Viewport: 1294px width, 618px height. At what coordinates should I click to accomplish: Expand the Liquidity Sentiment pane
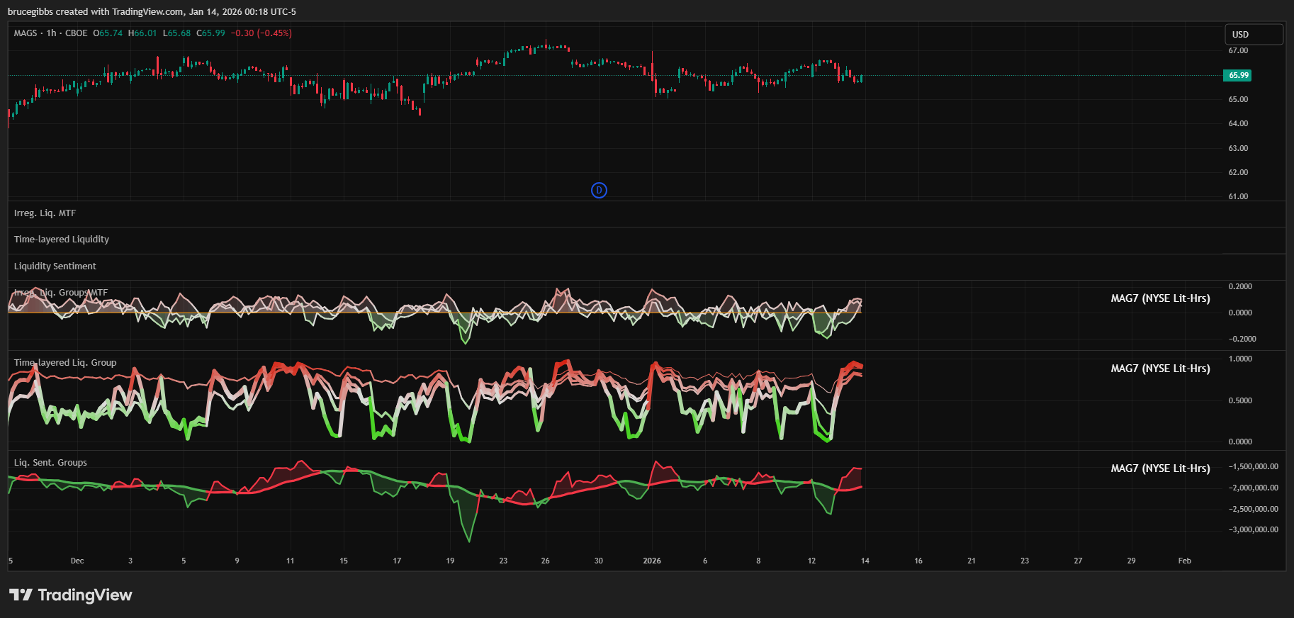55,266
